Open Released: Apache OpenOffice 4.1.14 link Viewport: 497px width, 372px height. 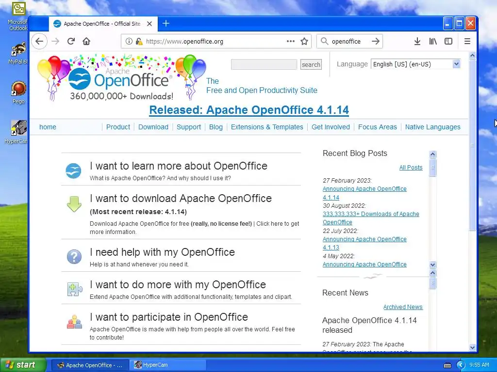point(249,110)
